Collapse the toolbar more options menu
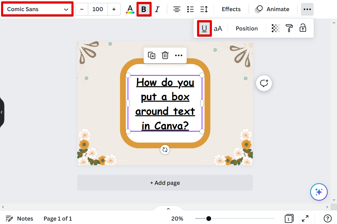 coord(307,9)
